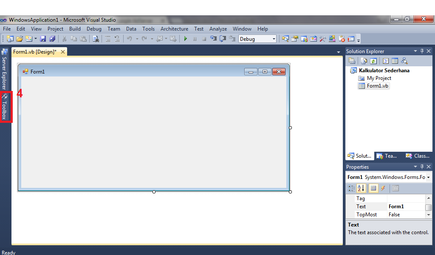Show Events via lightning bolt icon
The image size is (435, 255).
point(383,188)
